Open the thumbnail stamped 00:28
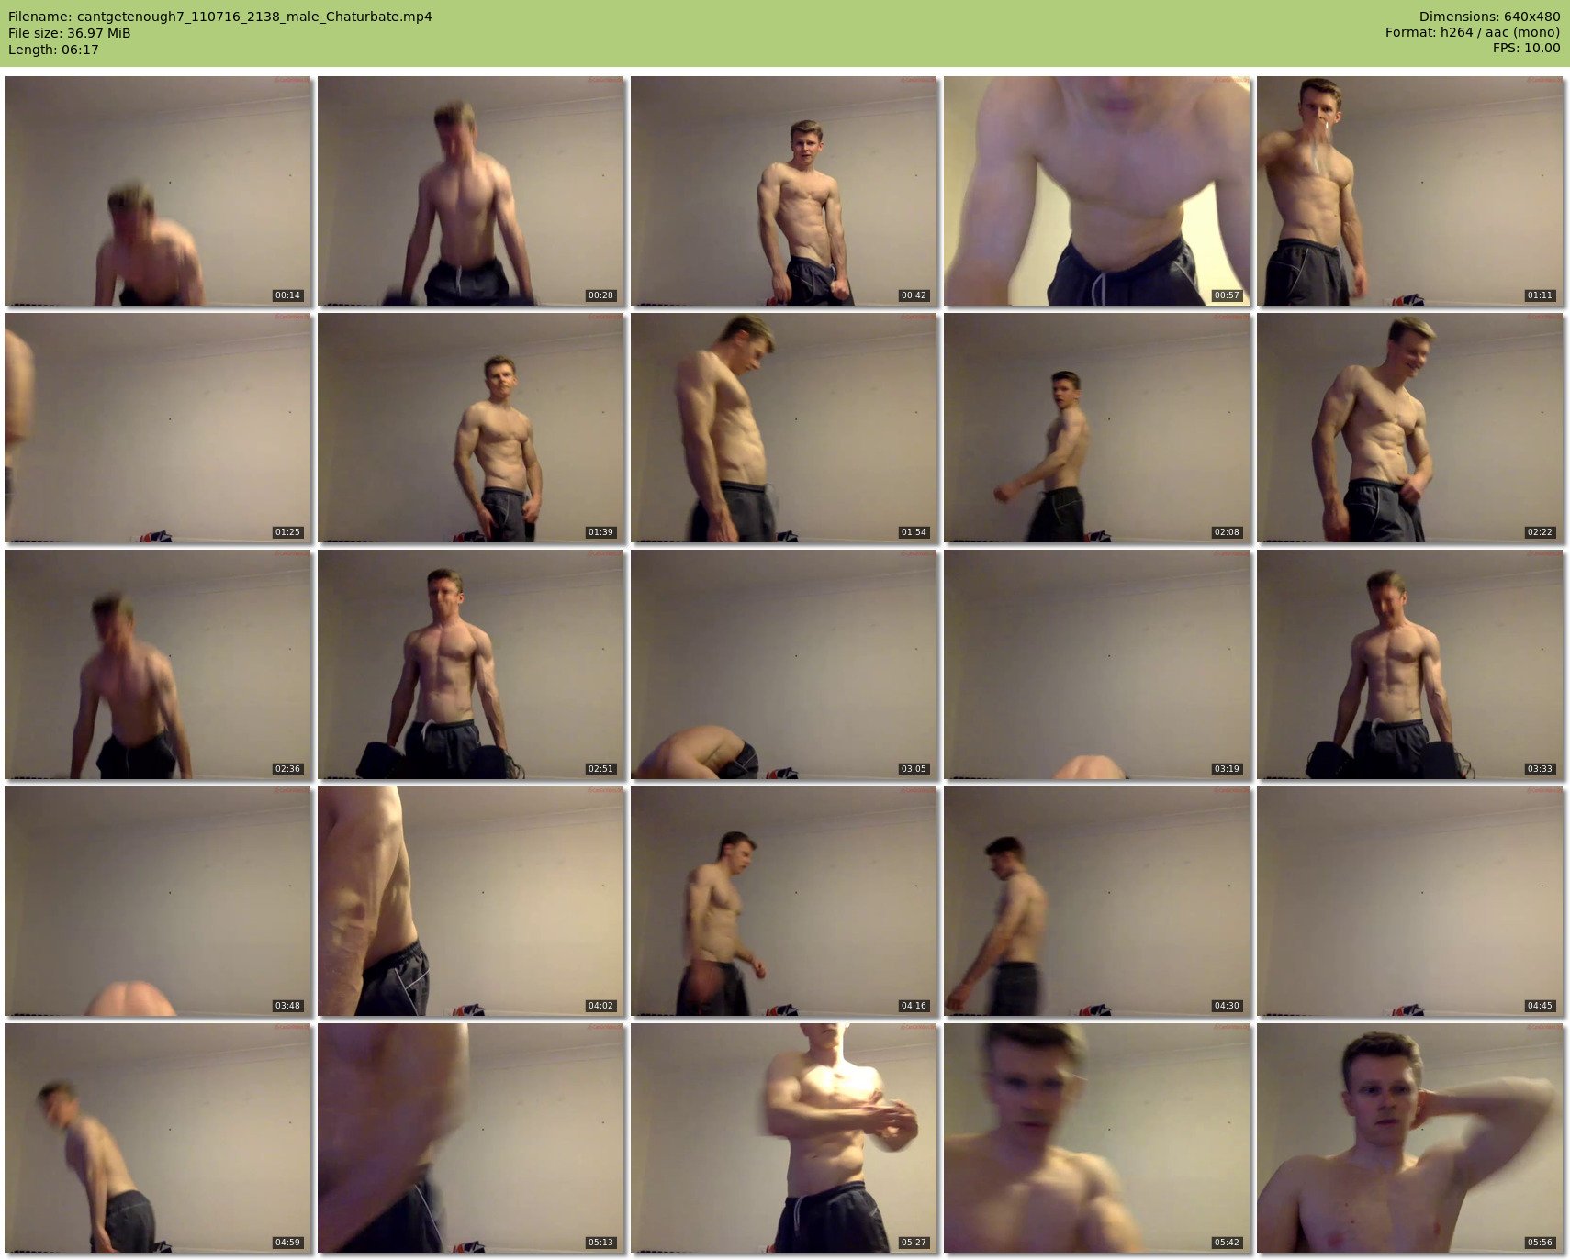The width and height of the screenshot is (1570, 1260). [471, 191]
